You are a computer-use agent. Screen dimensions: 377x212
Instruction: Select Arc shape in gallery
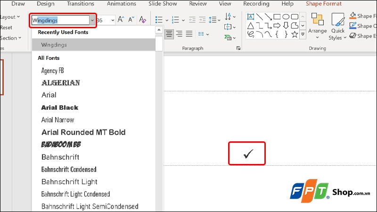(x=260, y=34)
